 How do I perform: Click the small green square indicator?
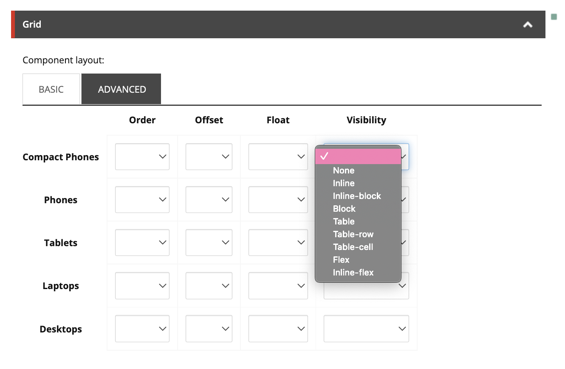click(x=554, y=17)
